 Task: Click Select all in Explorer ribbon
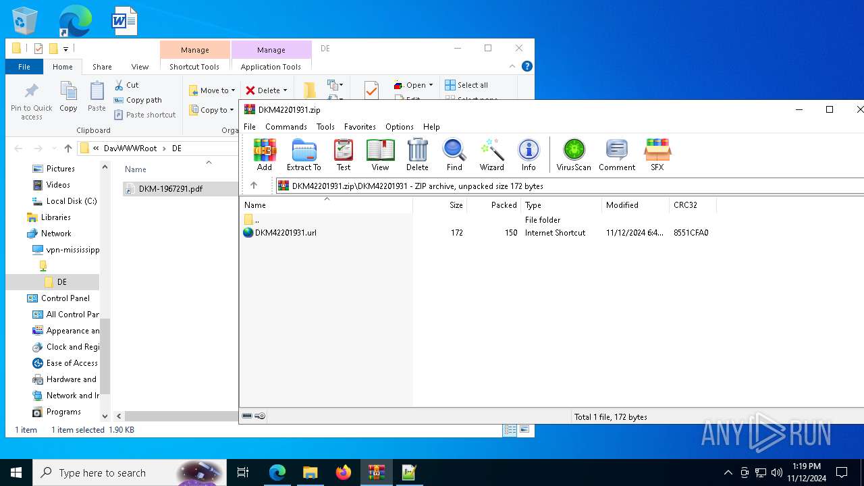click(466, 85)
